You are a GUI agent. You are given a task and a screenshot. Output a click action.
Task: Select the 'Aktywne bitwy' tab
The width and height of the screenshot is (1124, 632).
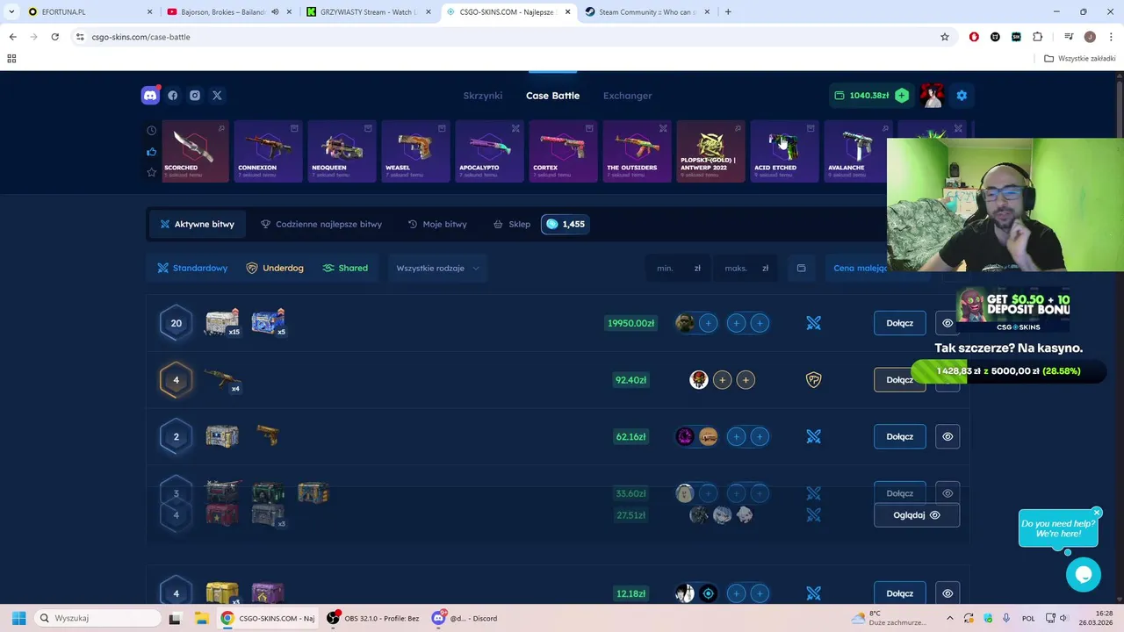click(198, 224)
